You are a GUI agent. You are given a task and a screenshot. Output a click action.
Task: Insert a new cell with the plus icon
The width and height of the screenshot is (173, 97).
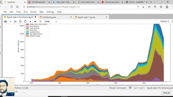[11, 22]
